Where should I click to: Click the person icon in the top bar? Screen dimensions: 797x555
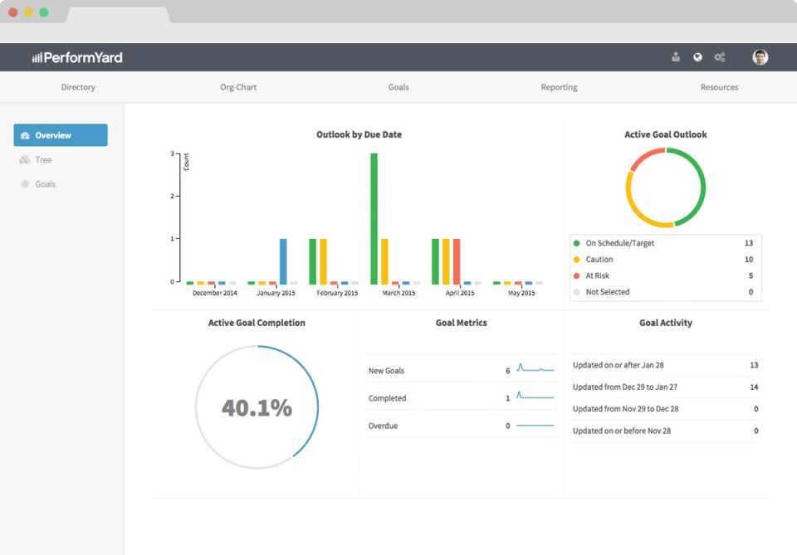(675, 56)
